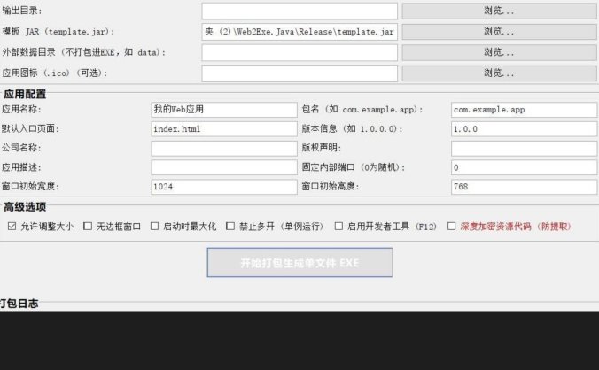Click the 外部数据目录 label
This screenshot has height=370, width=599.
click(x=83, y=52)
